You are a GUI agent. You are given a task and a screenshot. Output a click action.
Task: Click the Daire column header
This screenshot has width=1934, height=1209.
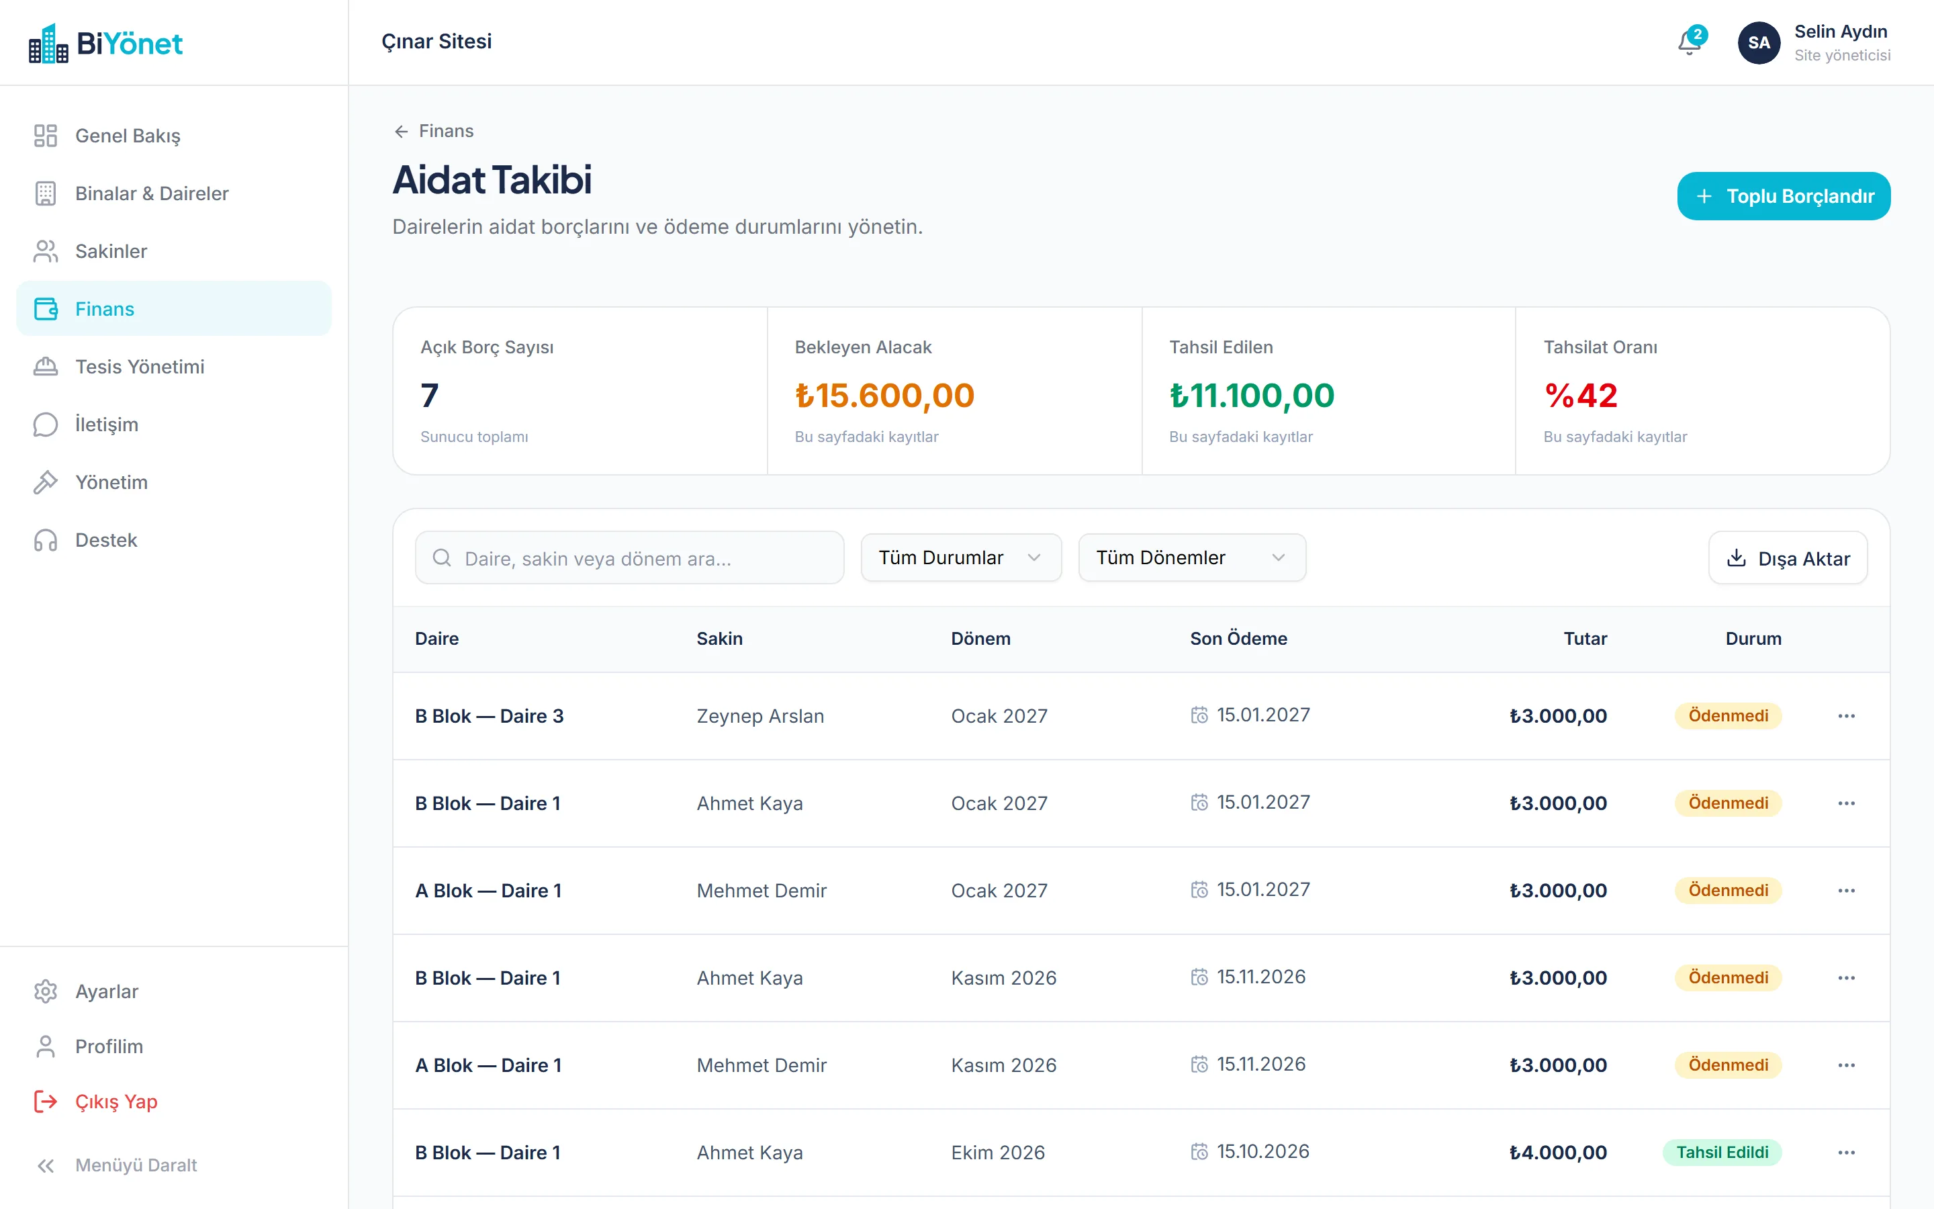[436, 639]
